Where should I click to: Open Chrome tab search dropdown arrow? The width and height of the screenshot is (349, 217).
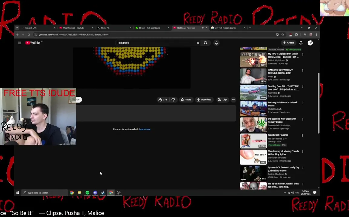point(17,28)
